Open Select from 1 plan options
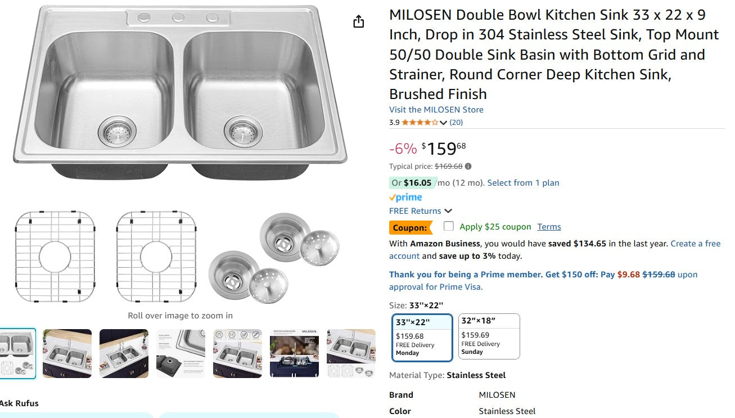The height and width of the screenshot is (418, 735). click(523, 182)
